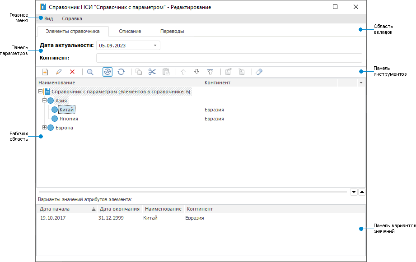Switch to Элементы справочника tab
416x262 pixels.
(73, 31)
